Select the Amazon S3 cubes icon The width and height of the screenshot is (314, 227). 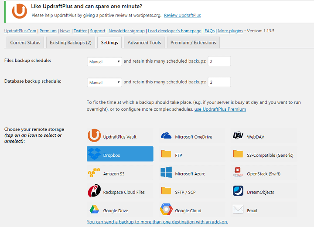pyautogui.click(x=94, y=173)
